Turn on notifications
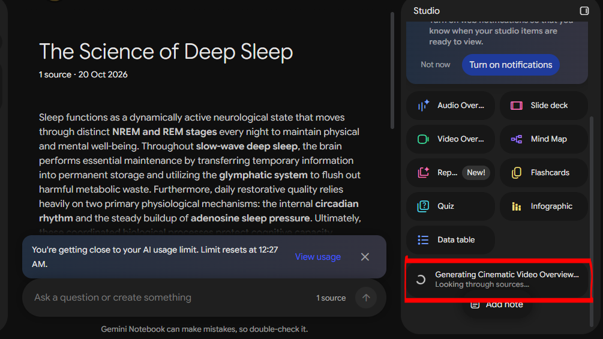The image size is (603, 339). pyautogui.click(x=511, y=65)
